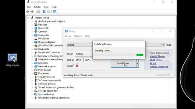Open Zadig Device menu

click(68, 36)
